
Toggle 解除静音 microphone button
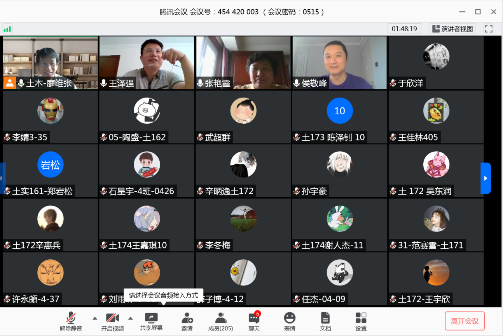coord(71,322)
